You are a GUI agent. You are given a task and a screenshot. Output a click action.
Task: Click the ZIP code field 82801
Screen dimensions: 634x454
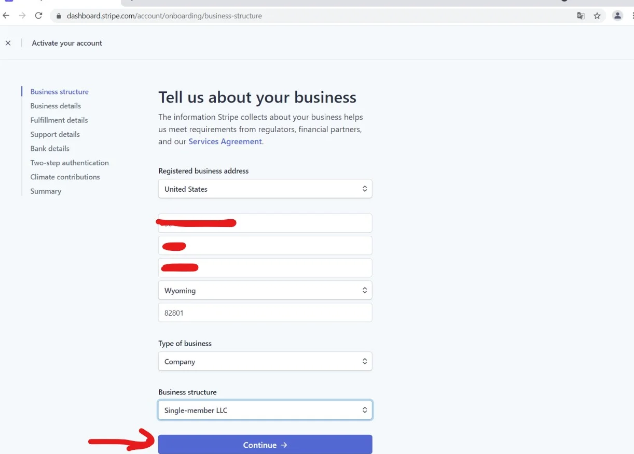265,313
